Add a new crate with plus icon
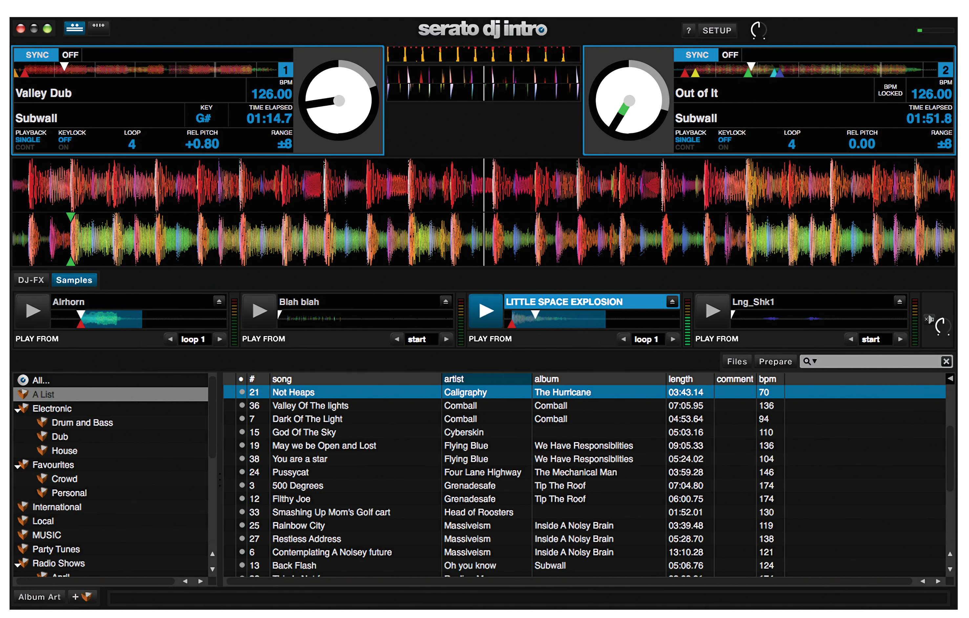 coord(82,597)
